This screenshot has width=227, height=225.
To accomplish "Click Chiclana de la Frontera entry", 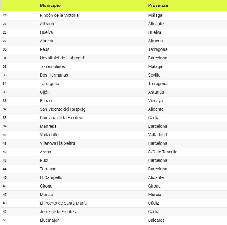I will coord(62,118).
